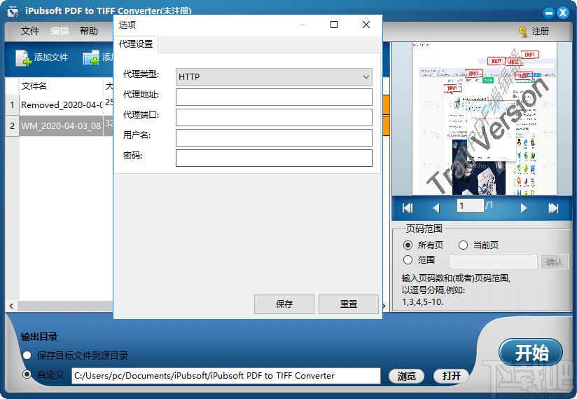This screenshot has width=577, height=399.
Task: Go to previous page in preview
Action: 436,208
